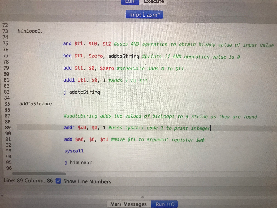The height and width of the screenshot is (208, 277).
Task: Open the Mars Messages tab
Action: point(128,204)
